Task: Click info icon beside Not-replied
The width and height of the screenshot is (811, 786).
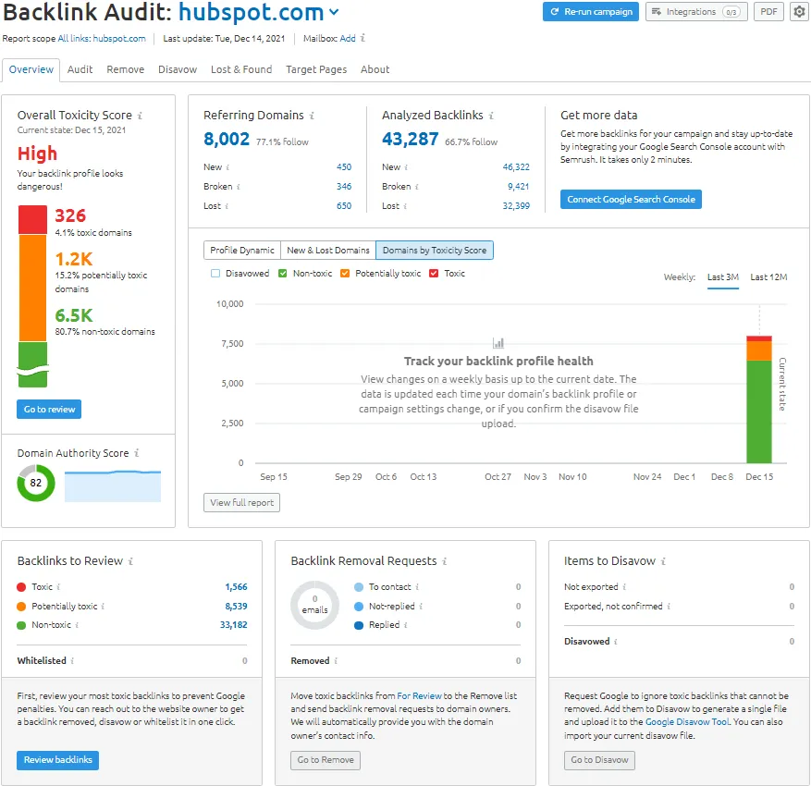Action: click(421, 606)
